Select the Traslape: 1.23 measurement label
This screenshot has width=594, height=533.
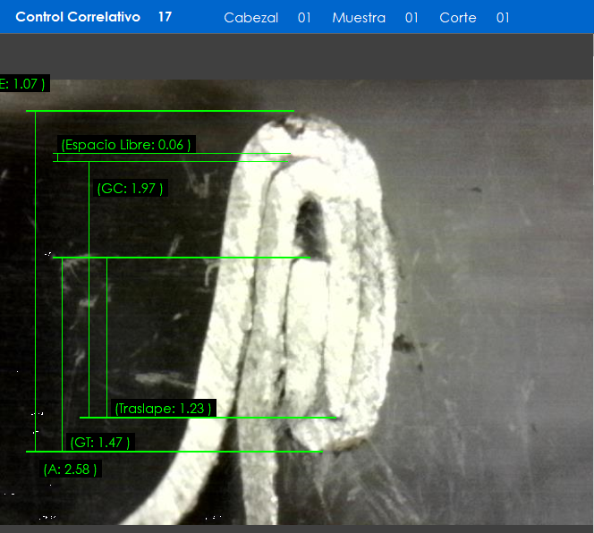(164, 409)
